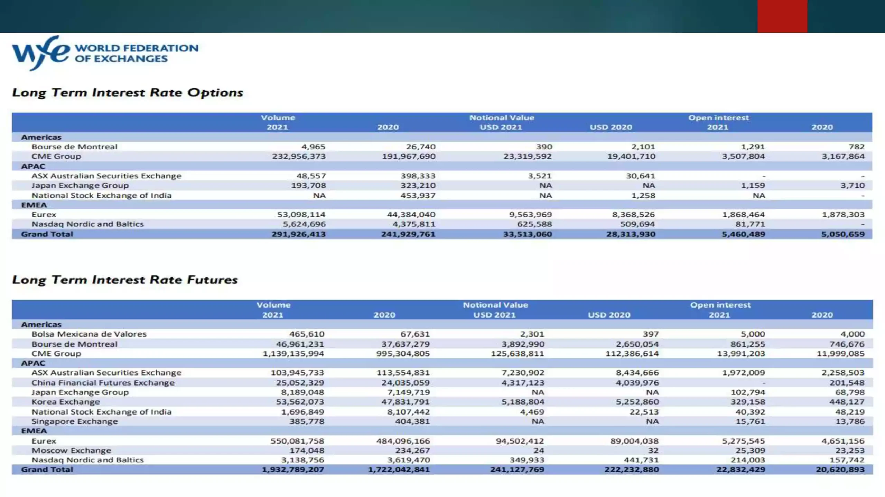This screenshot has width=885, height=497.
Task: Select Korea Exchange row label
Action: [x=66, y=402]
